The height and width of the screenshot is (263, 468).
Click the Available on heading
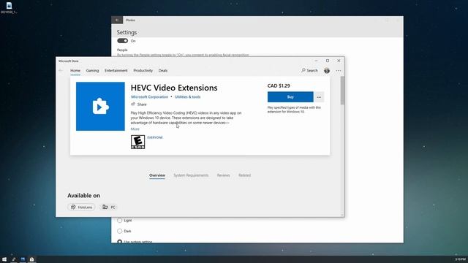click(x=83, y=196)
